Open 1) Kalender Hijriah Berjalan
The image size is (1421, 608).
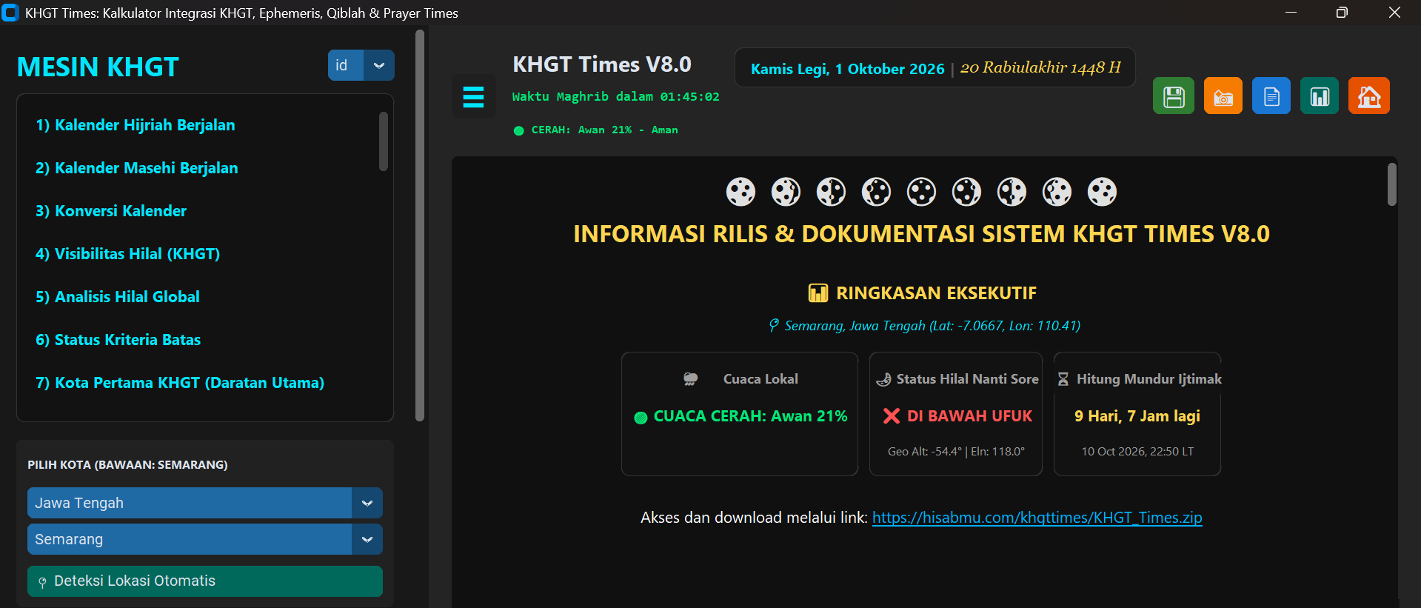tap(136, 125)
